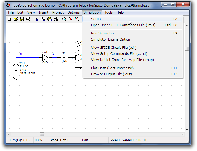Open the Insert menu
Screen dimensions: 197x151
point(44,12)
